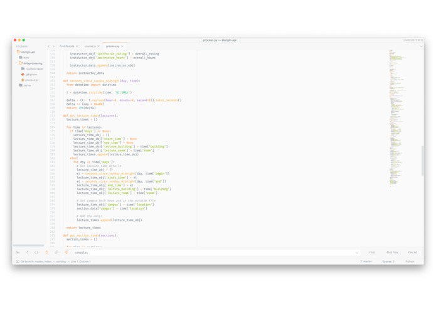Toggle highlight matches lightbulb option

(x=66, y=252)
